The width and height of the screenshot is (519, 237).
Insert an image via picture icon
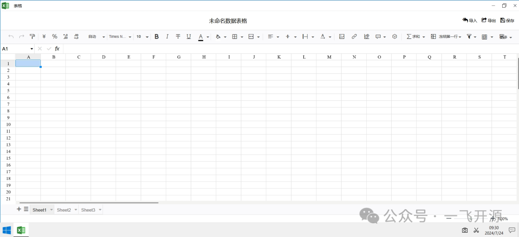coord(342,36)
